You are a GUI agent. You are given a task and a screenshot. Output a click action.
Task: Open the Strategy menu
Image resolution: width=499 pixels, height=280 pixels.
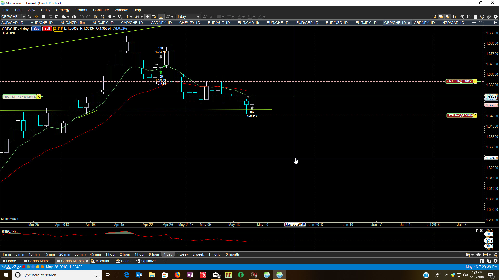coord(63,10)
